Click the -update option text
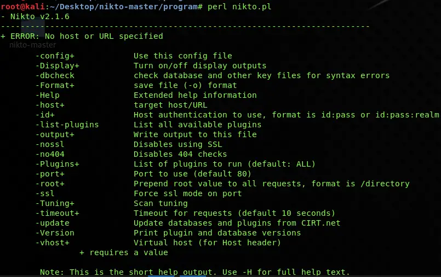 point(53,223)
